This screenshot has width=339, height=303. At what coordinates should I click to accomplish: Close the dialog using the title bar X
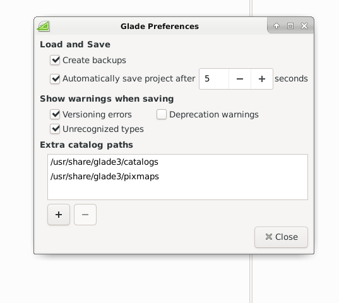[x=304, y=26]
